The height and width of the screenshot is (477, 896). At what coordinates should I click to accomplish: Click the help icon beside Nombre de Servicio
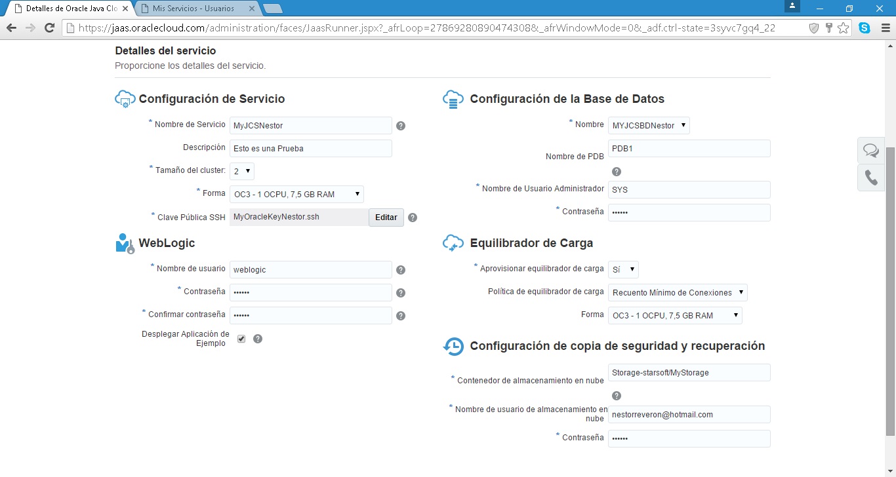click(x=401, y=126)
